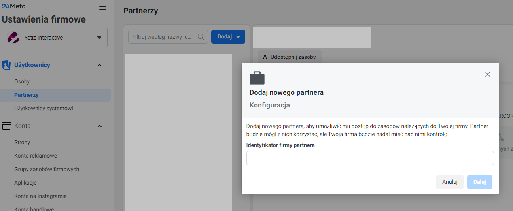The width and height of the screenshot is (513, 211).
Task: Click the Konta section icon
Action: coord(6,126)
